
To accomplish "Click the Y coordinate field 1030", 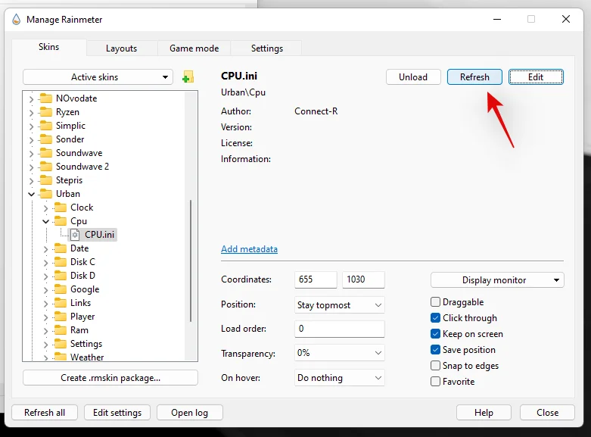I will pyautogui.click(x=363, y=279).
